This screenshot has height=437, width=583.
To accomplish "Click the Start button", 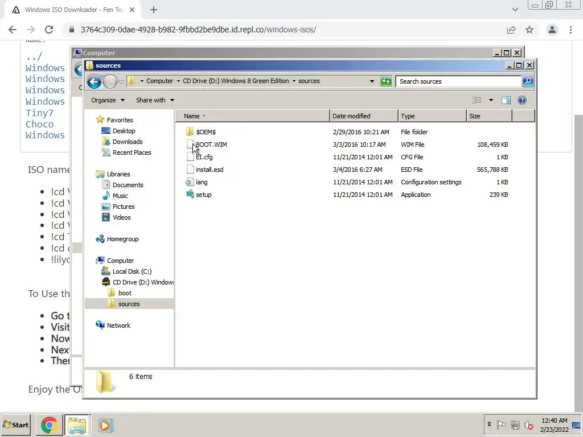I will pyautogui.click(x=15, y=424).
